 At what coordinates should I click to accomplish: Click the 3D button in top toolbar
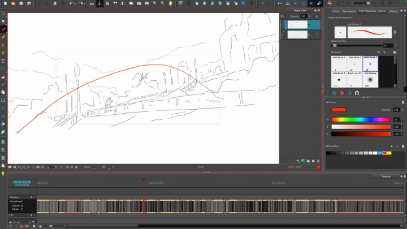click(181, 3)
